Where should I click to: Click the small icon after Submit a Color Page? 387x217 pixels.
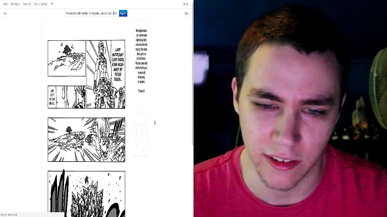tap(52, 4)
